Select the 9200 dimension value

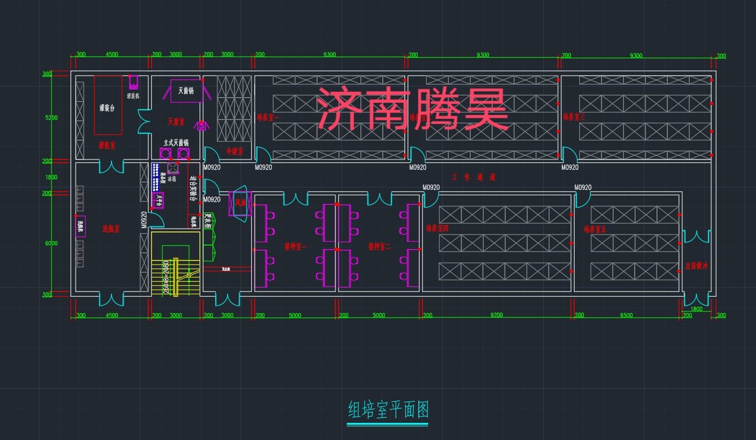click(x=496, y=315)
